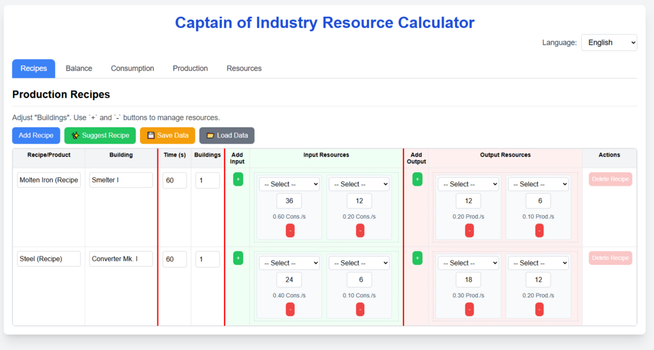Click green plus to add Molten Iron input
The image size is (654, 350).
coord(238,179)
